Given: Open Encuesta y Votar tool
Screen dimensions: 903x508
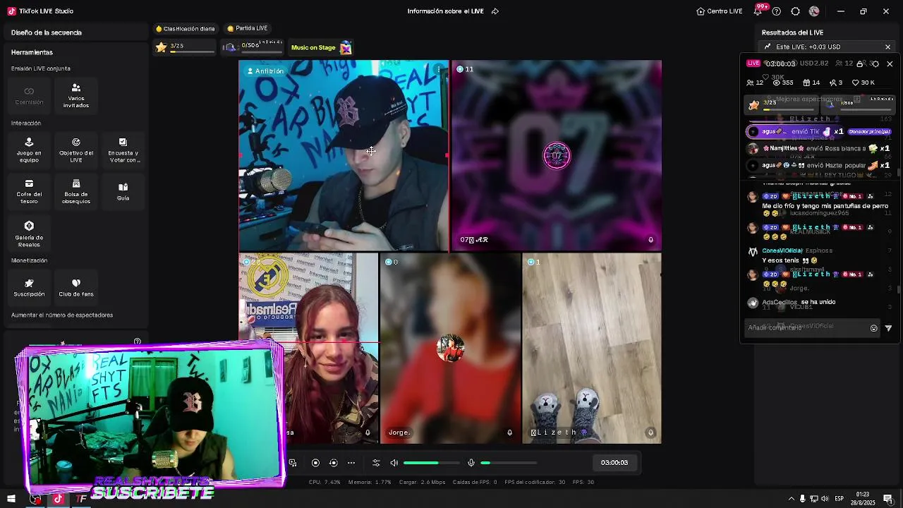Looking at the screenshot, I should pyautogui.click(x=123, y=150).
